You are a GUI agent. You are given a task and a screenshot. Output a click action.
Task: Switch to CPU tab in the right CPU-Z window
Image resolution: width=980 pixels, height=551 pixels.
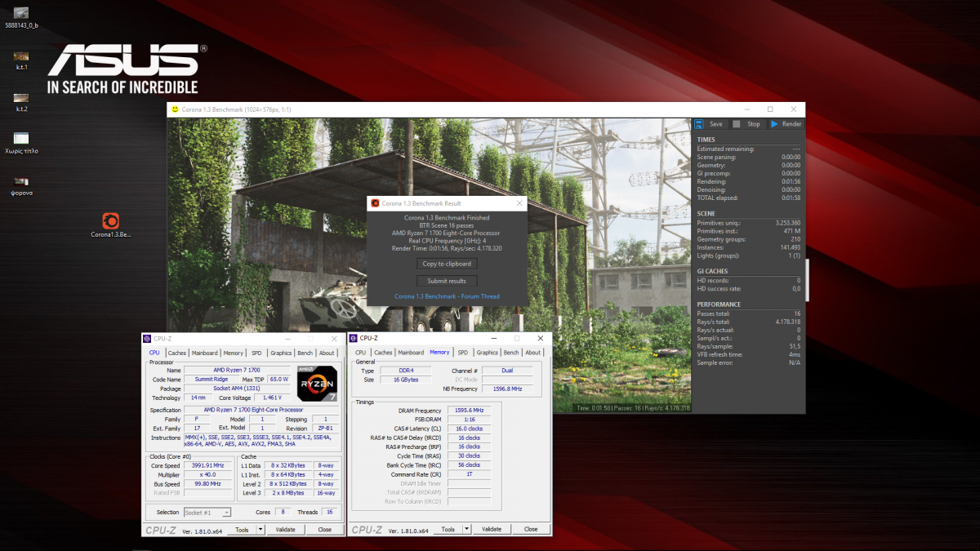pyautogui.click(x=361, y=353)
